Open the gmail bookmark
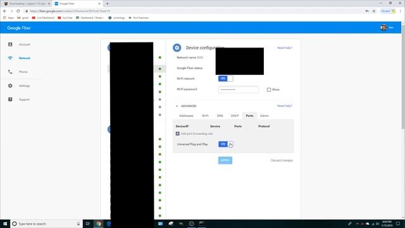The width and height of the screenshot is (405, 228). coord(23,18)
